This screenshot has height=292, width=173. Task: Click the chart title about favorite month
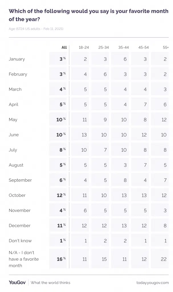click(88, 15)
